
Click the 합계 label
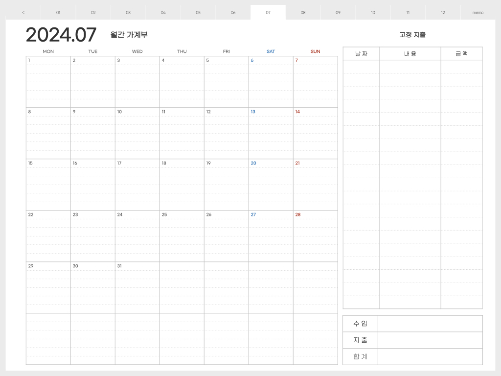point(361,356)
